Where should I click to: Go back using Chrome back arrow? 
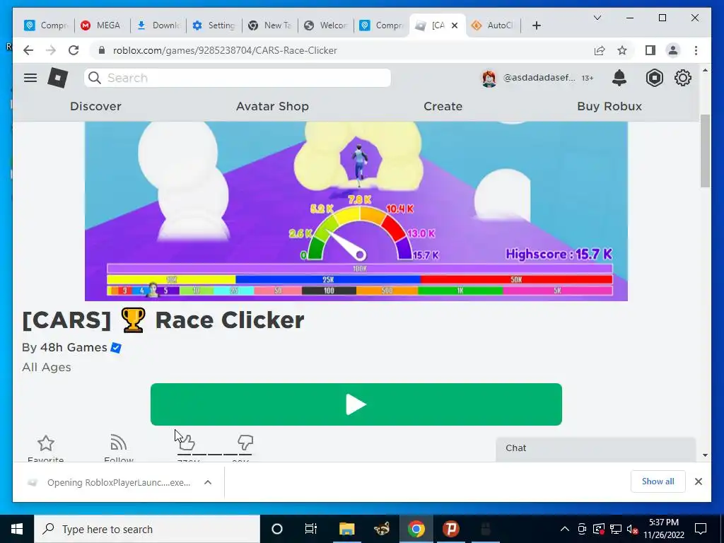[28, 50]
